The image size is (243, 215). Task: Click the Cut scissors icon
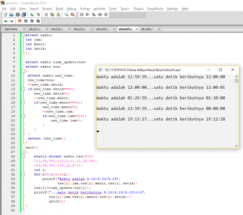coord(46,15)
